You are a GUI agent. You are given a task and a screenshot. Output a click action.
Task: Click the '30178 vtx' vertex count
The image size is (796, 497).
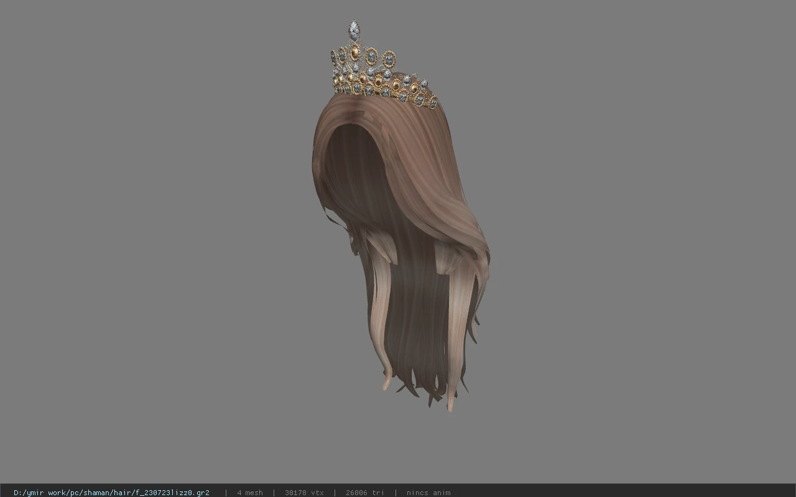click(x=304, y=493)
